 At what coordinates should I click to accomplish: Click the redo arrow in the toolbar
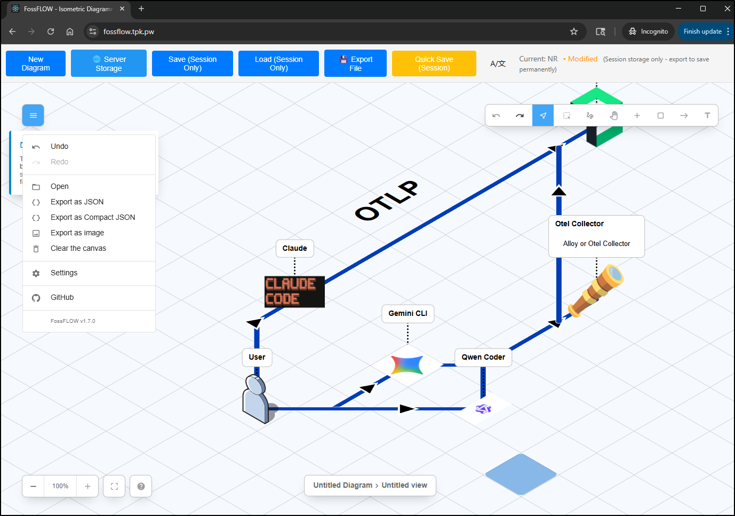(520, 115)
